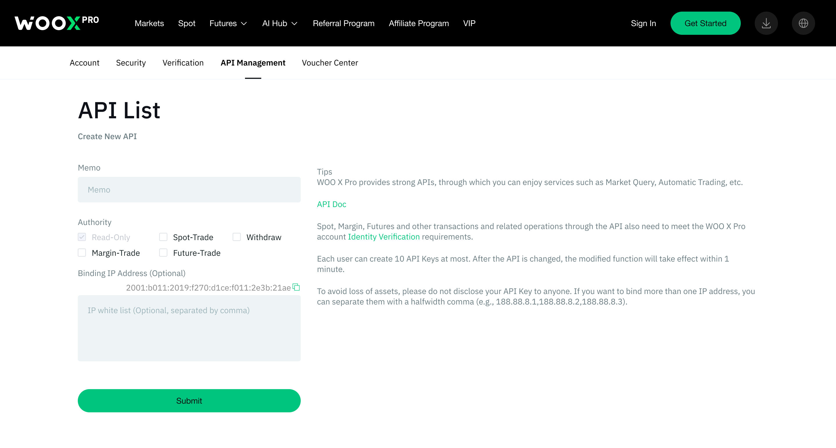Open the download app icon
Screen dimensions: 836x448
[766, 23]
